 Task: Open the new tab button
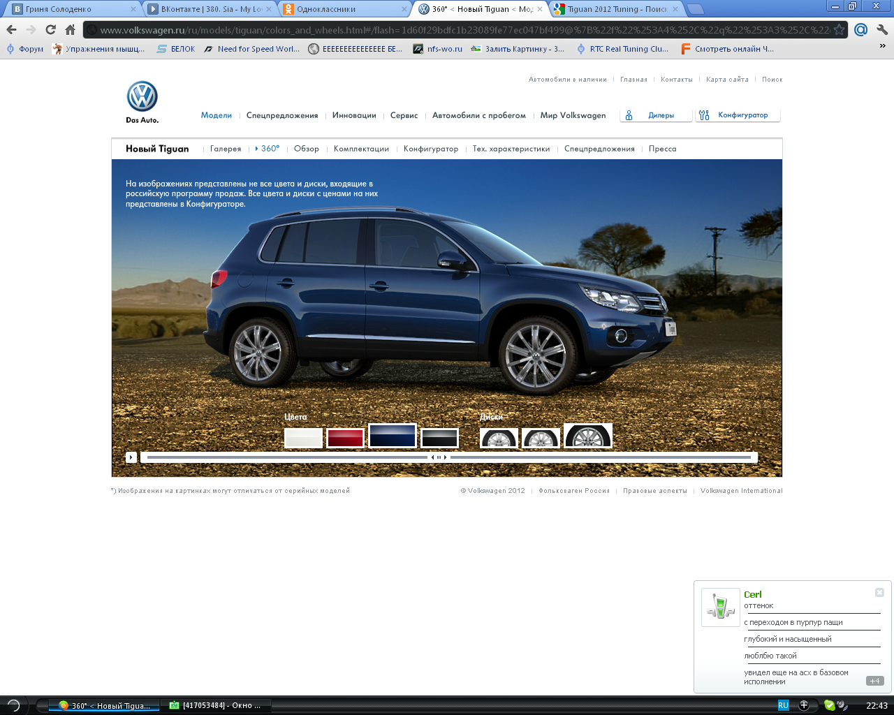click(695, 9)
